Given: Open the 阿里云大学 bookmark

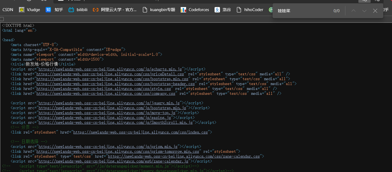Looking at the screenshot, I should click(115, 10).
